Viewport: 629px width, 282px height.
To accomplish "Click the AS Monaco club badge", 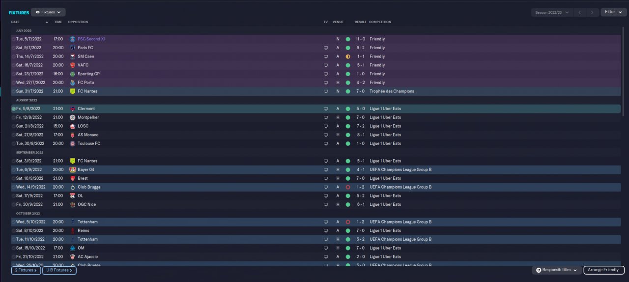I will (x=72, y=135).
